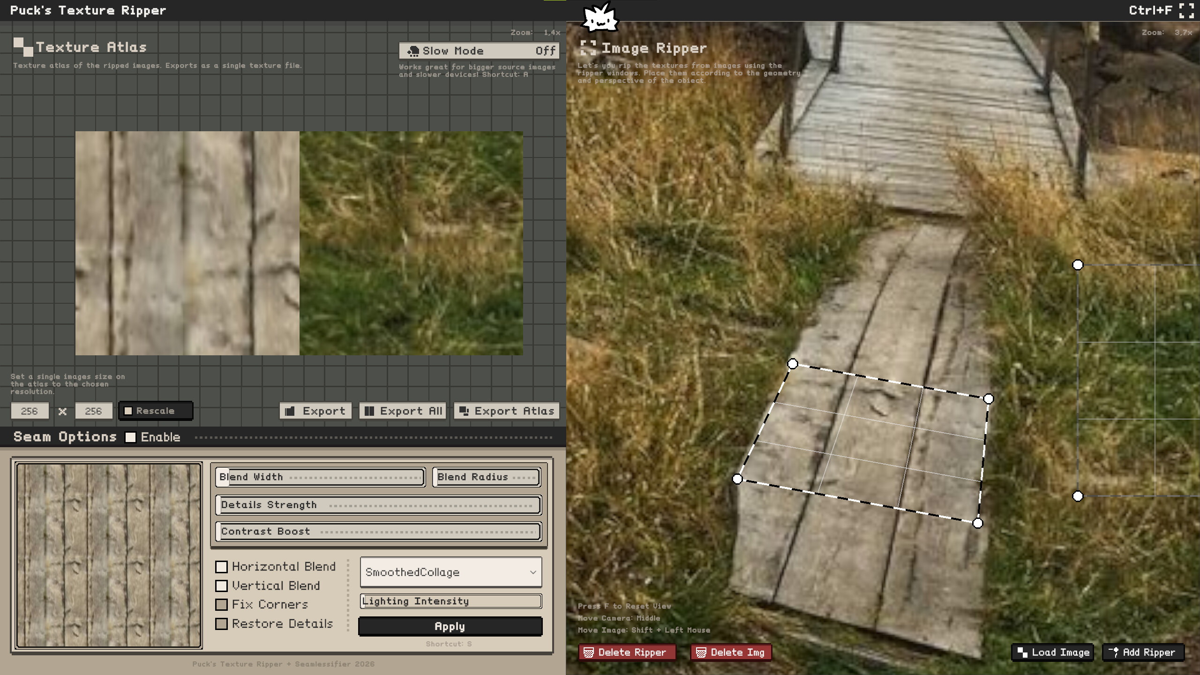Click the Export button
This screenshot has height=675, width=1200.
point(315,411)
